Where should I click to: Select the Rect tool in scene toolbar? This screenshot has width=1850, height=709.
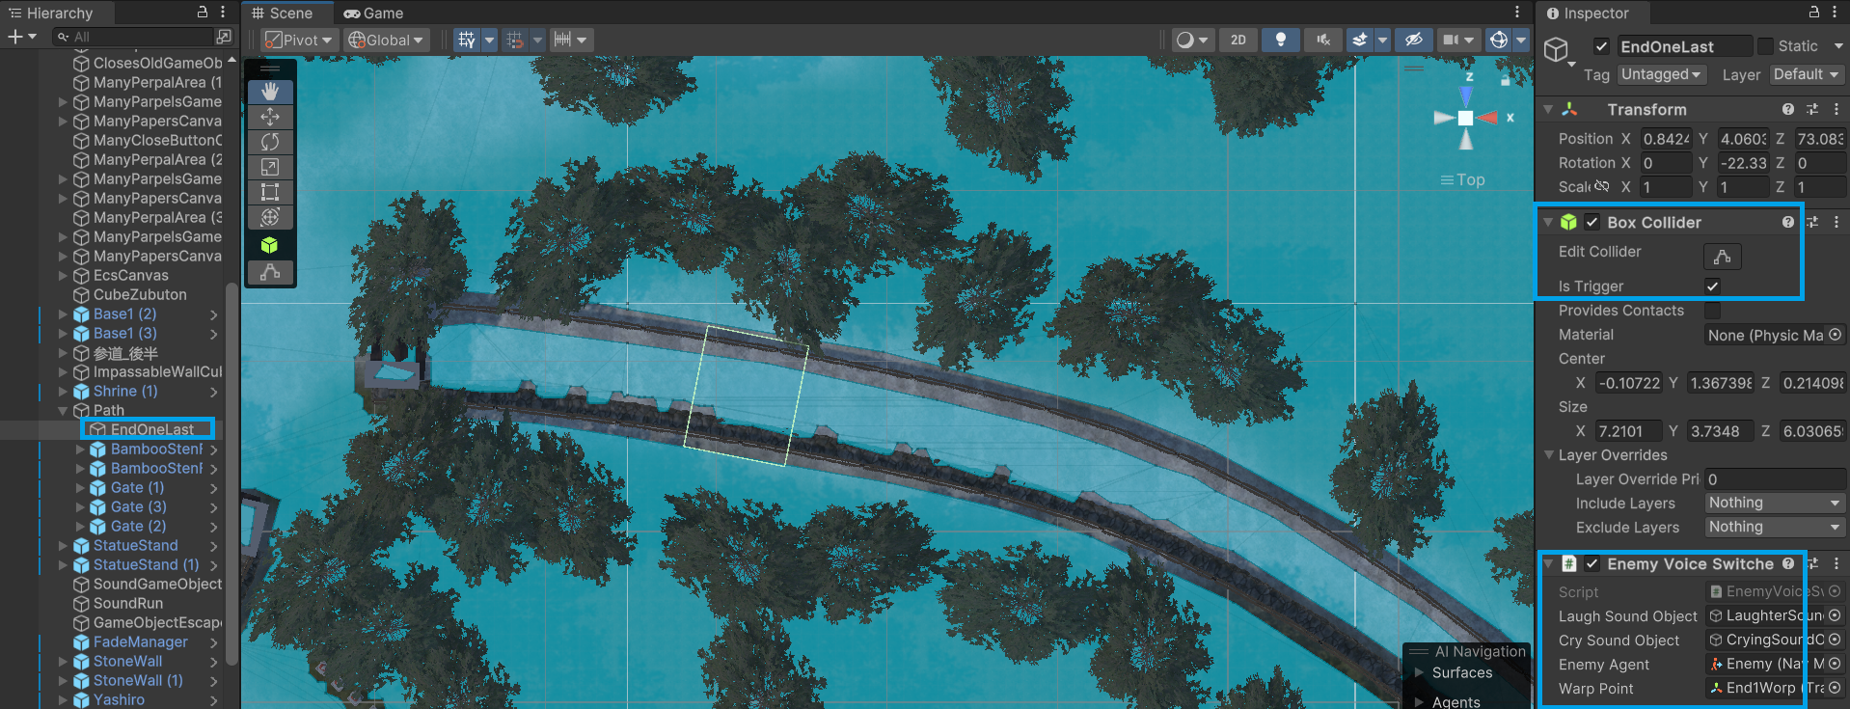(270, 192)
